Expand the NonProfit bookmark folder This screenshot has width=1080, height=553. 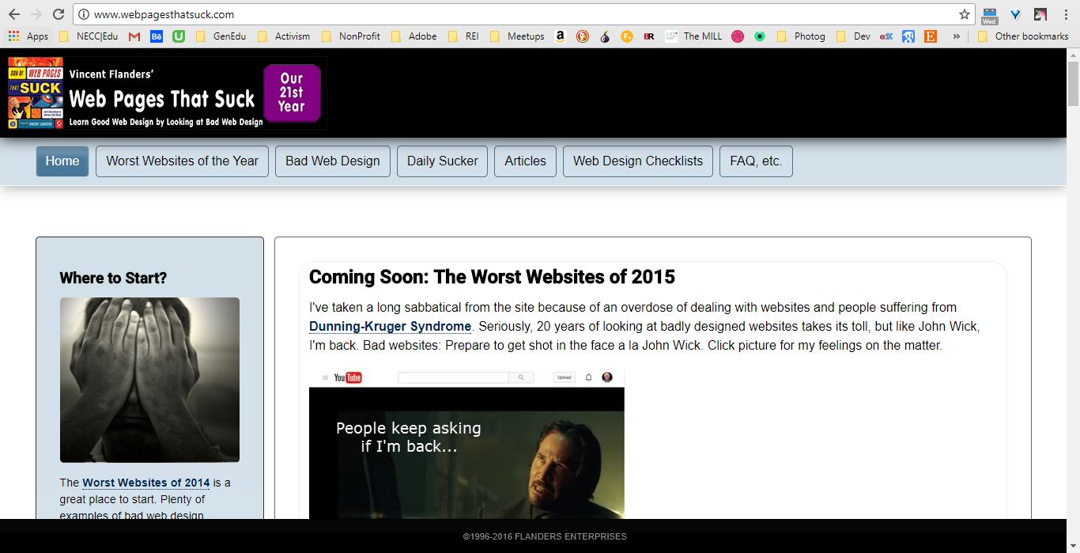(351, 36)
